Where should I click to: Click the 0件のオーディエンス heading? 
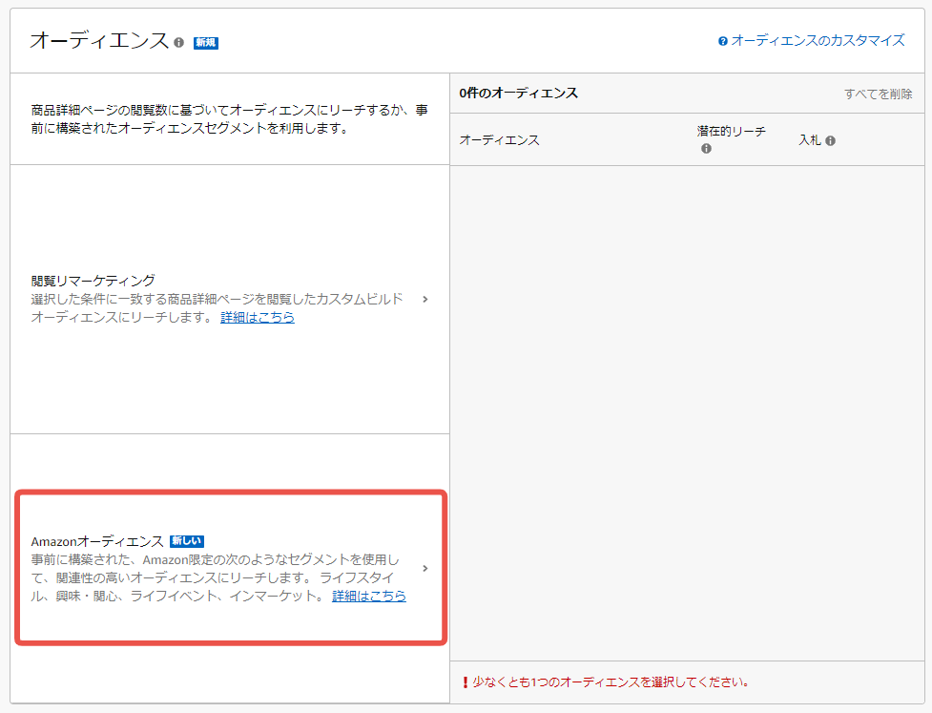click(518, 94)
